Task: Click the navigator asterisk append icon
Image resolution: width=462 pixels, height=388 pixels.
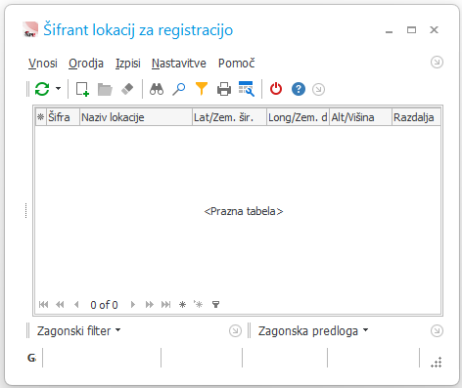Action: 182,305
